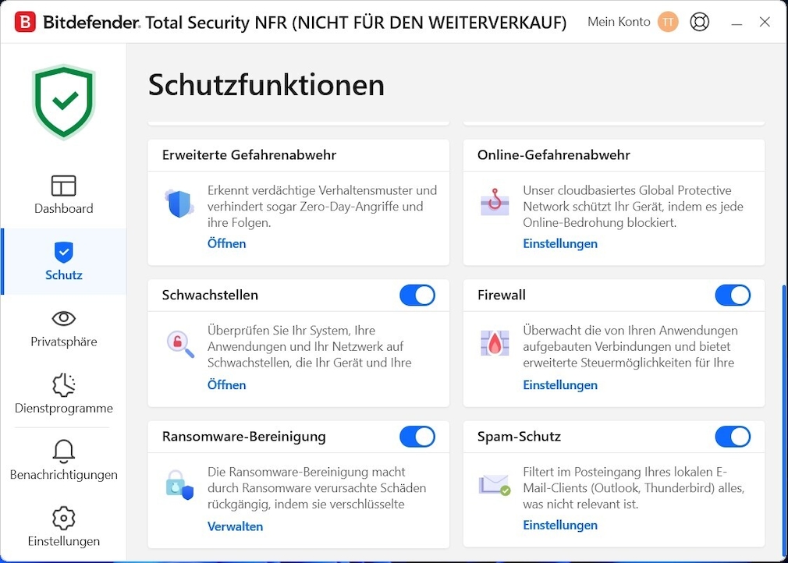788x563 pixels.
Task: Click the Spam-Schutz envelope icon
Action: [495, 483]
